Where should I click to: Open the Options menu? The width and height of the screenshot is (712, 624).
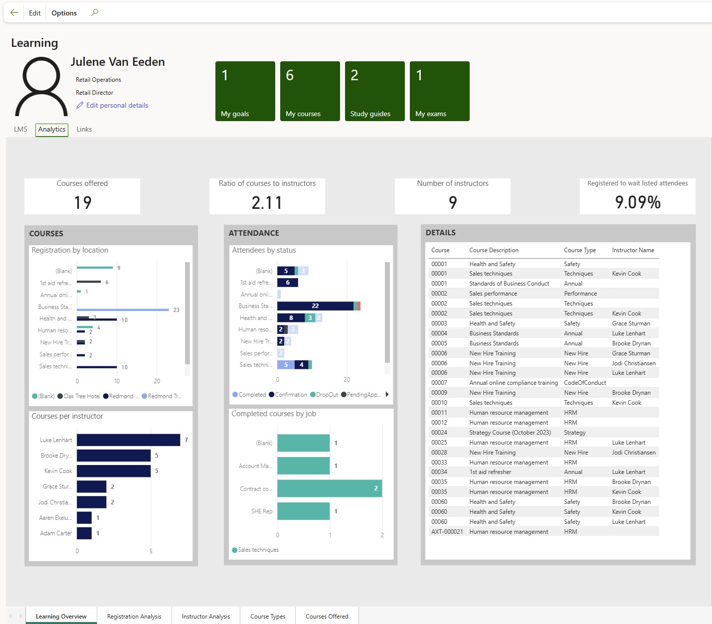click(x=64, y=13)
